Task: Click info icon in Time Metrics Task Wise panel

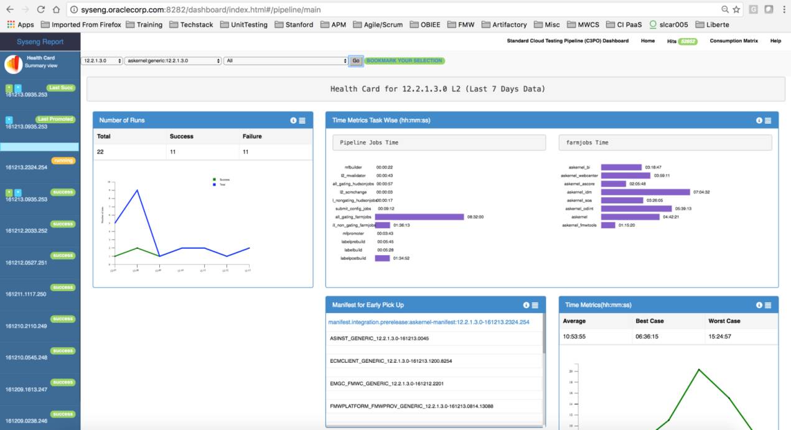Action: pyautogui.click(x=759, y=121)
